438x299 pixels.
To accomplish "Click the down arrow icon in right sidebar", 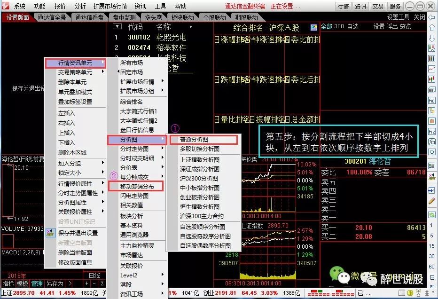I will tap(431, 38).
